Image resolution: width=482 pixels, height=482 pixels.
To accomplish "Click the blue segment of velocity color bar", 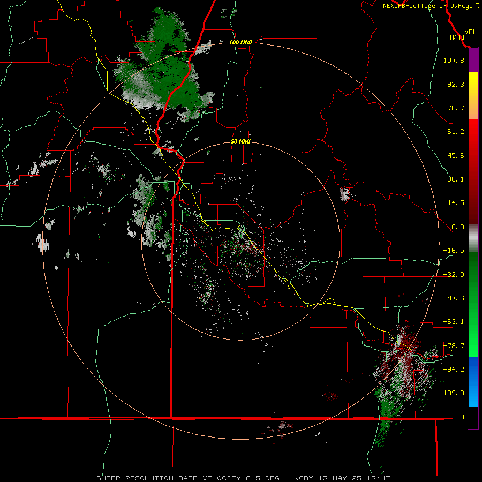I will [x=473, y=382].
